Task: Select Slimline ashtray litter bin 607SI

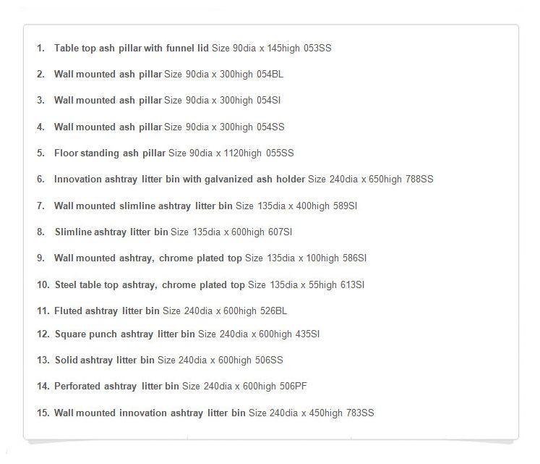Action: pyautogui.click(x=164, y=232)
